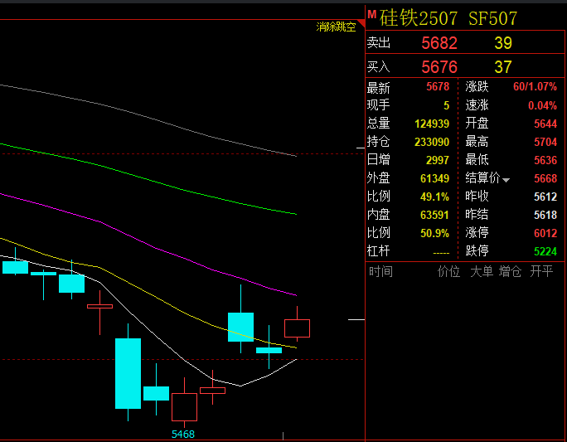Image resolution: width=567 pixels, height=442 pixels.
Task: Click the last red hollow candlestick
Action: pos(298,328)
